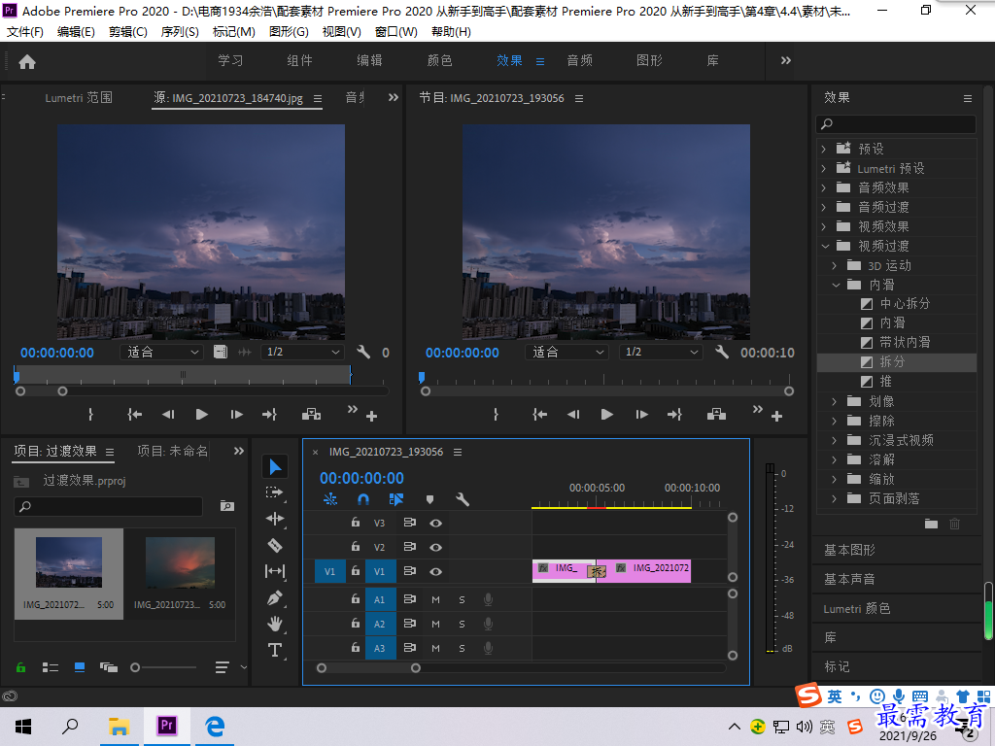Open Program monitor resolution 1/2 dropdown
Image resolution: width=995 pixels, height=746 pixels.
pos(661,352)
